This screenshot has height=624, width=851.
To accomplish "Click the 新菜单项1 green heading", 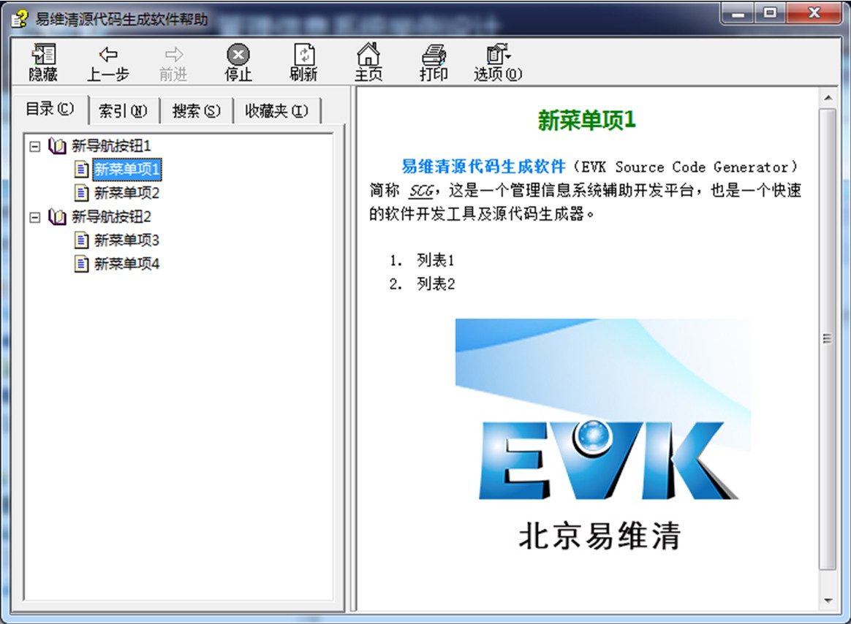I will pos(586,120).
